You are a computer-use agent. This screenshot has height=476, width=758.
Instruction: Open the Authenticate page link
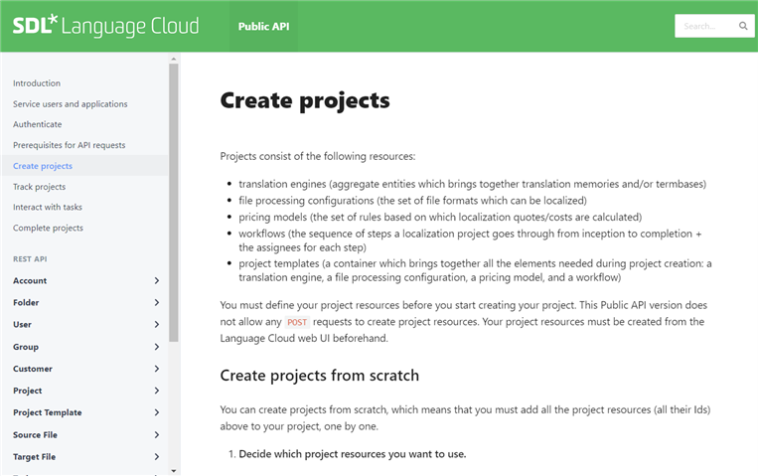(x=37, y=124)
